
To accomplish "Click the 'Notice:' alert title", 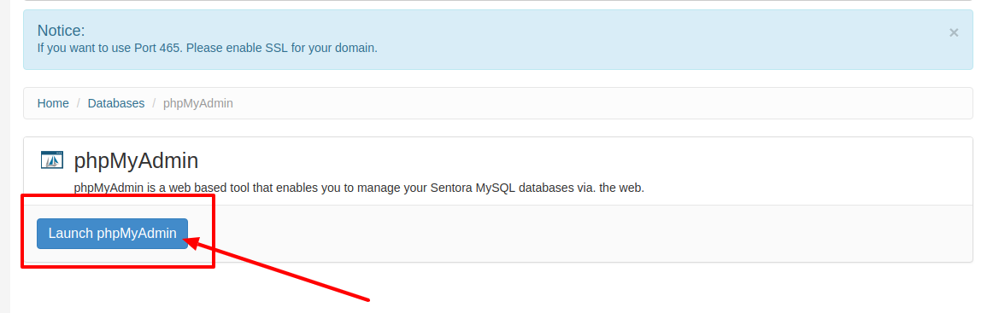I will (62, 30).
